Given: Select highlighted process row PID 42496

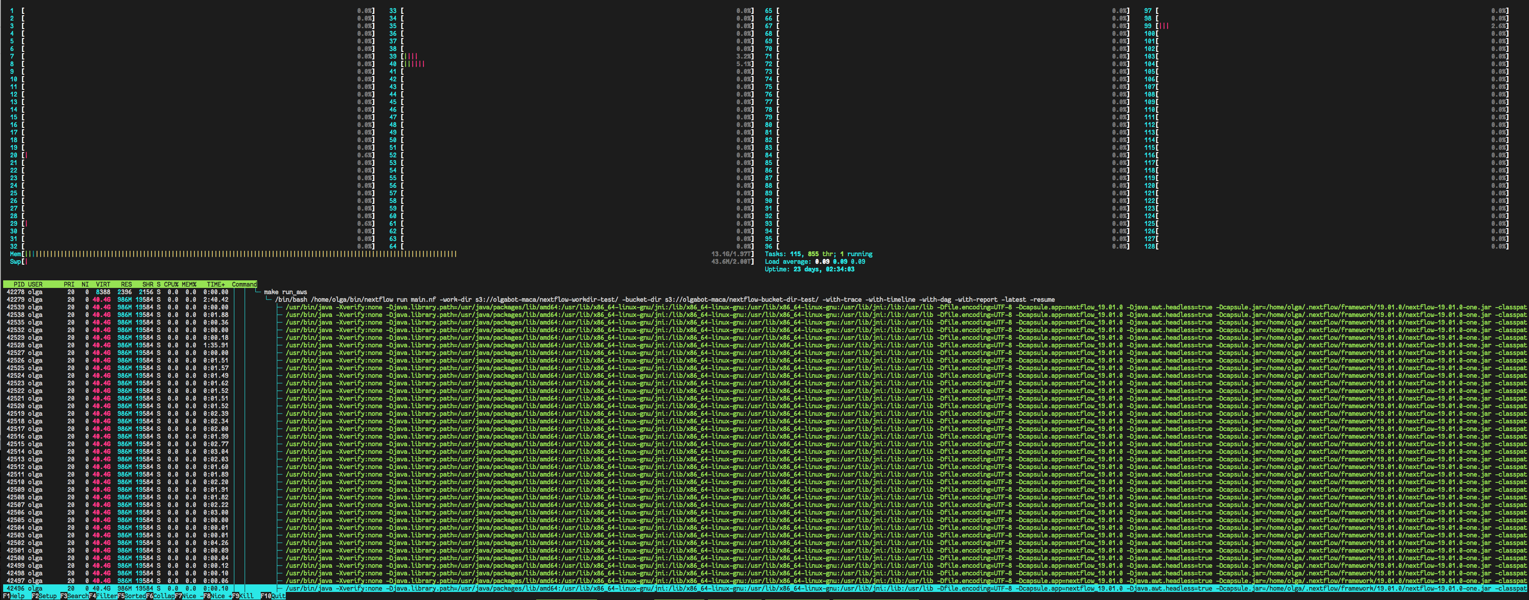Looking at the screenshot, I should tap(765, 588).
